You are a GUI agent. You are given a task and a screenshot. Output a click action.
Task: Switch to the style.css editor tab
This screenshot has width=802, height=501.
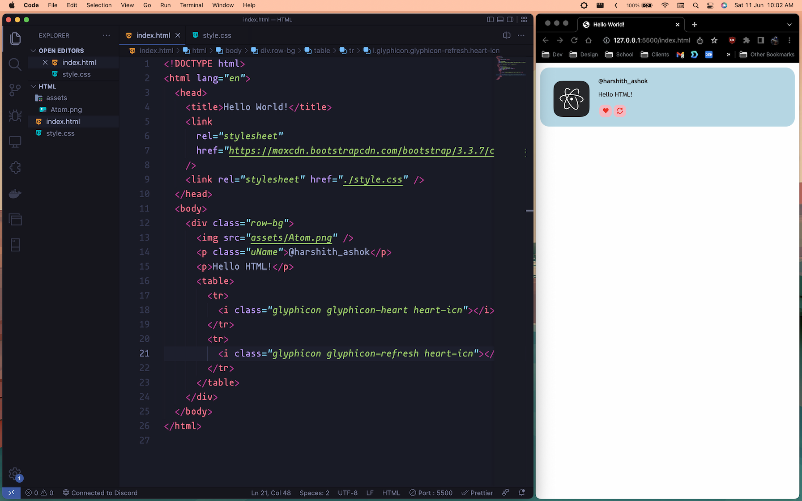[217, 35]
